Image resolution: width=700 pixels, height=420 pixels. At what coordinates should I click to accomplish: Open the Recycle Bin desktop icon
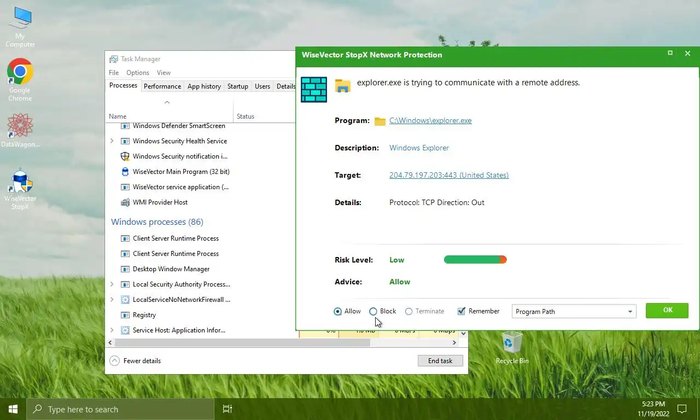[512, 348]
